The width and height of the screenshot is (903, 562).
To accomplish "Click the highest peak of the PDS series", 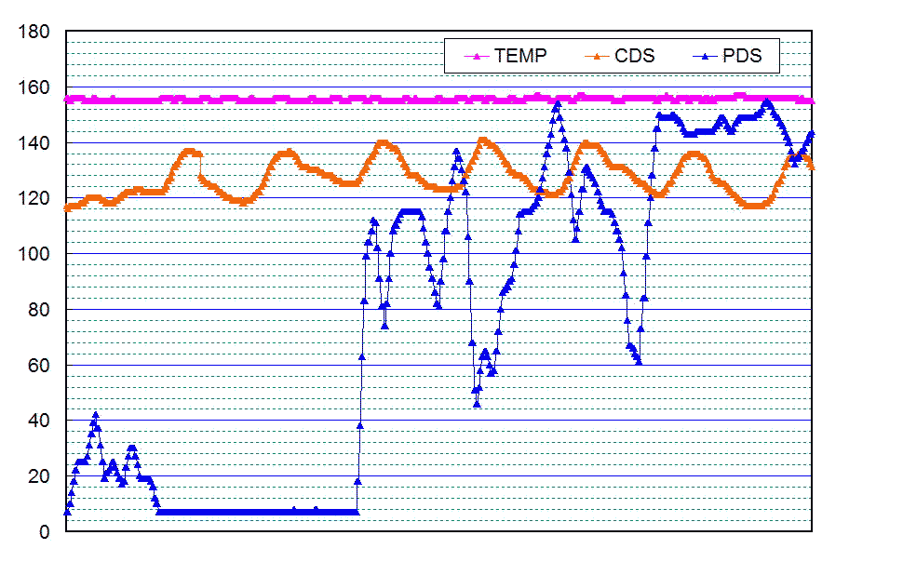I will coord(557,104).
